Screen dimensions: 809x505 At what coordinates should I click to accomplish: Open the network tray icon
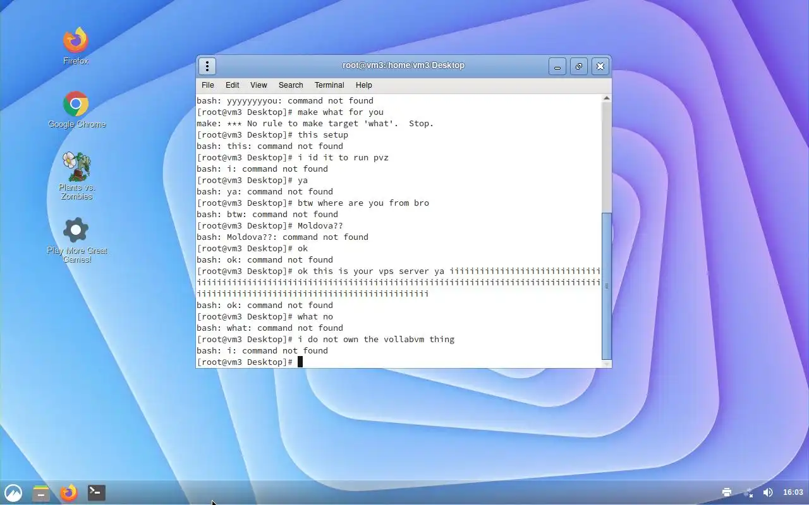(x=748, y=492)
